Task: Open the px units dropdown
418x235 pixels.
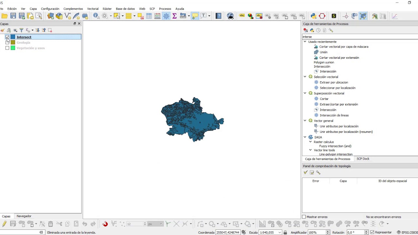Action: coord(155,224)
